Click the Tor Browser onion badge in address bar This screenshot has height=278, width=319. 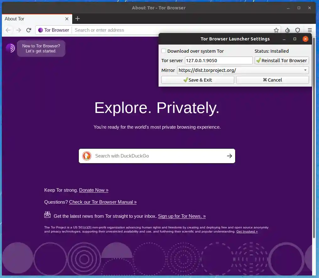tap(40, 30)
